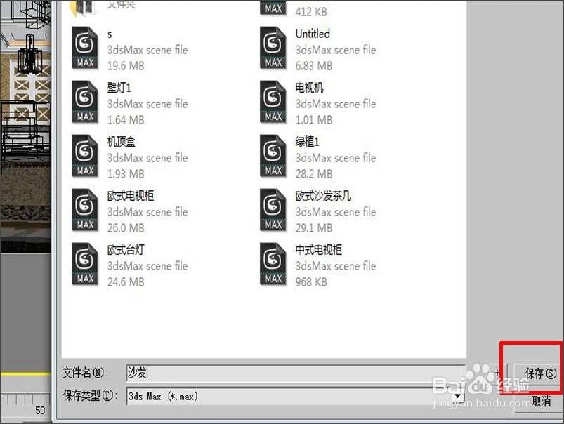
Task: Click the file name 电视机
Action: tap(309, 87)
